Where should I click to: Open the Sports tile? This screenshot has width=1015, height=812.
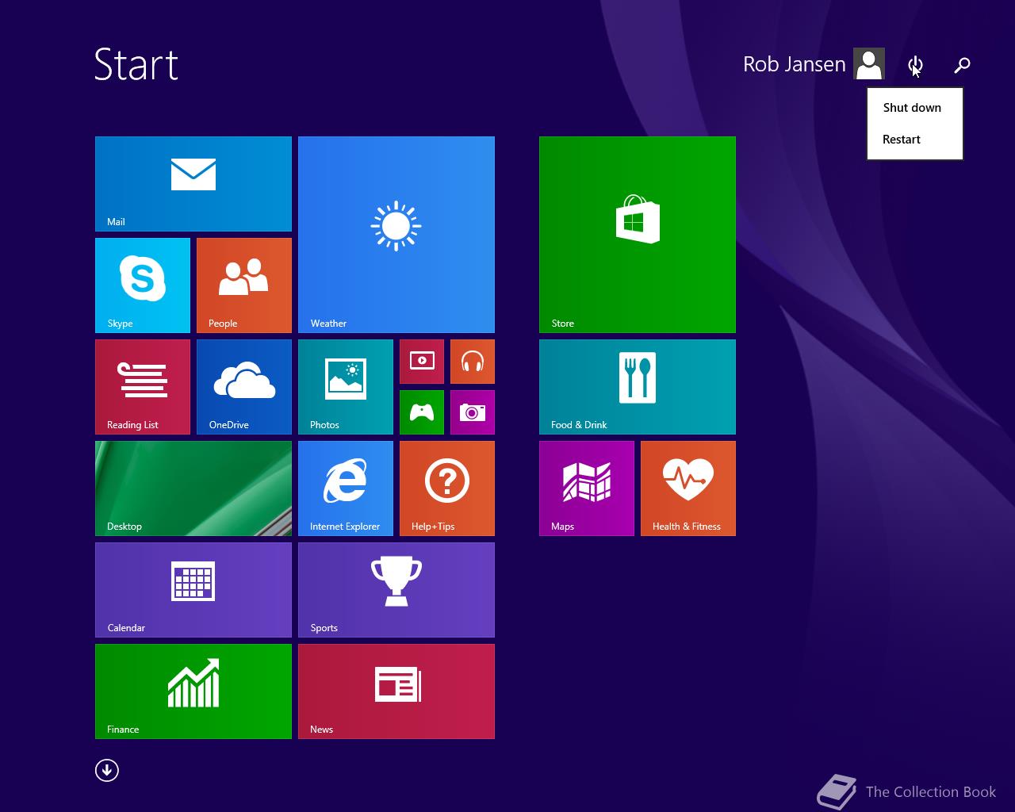[396, 590]
